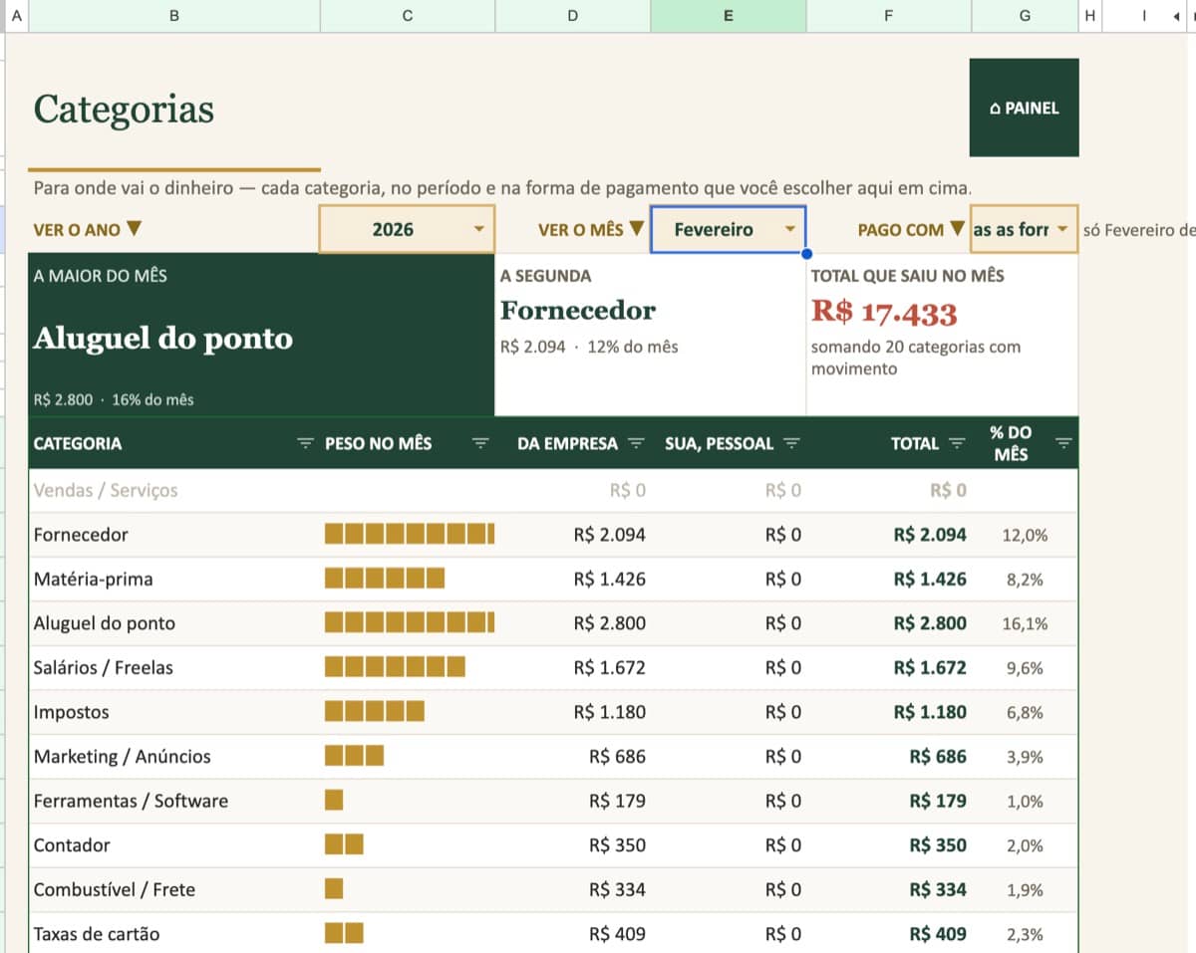Select column B header
This screenshot has width=1196, height=953.
click(175, 15)
